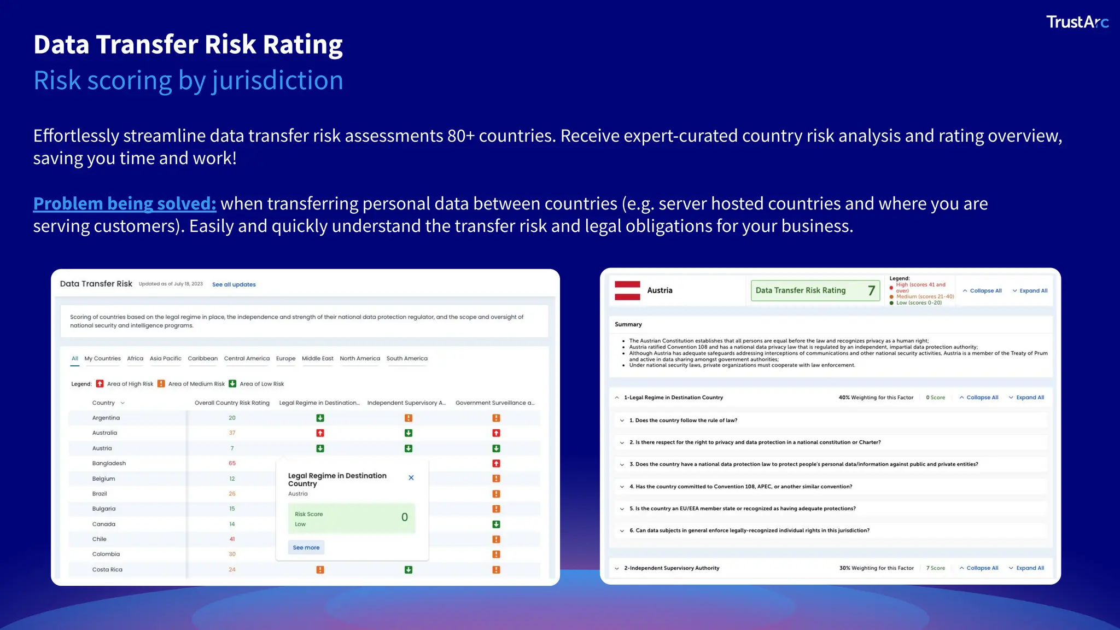Click the Austria flag icon
The image size is (1120, 630).
tap(627, 290)
